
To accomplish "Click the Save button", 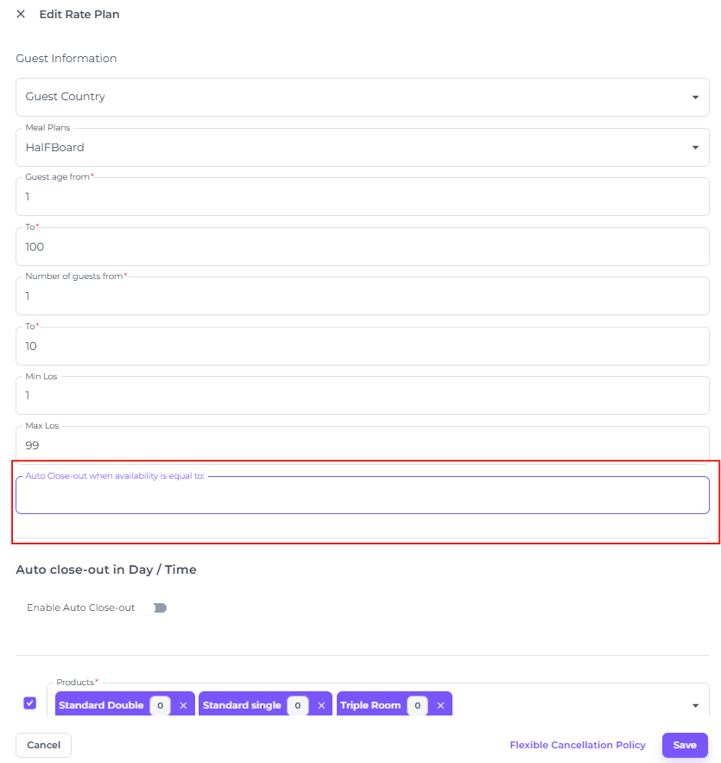I will coord(685,745).
